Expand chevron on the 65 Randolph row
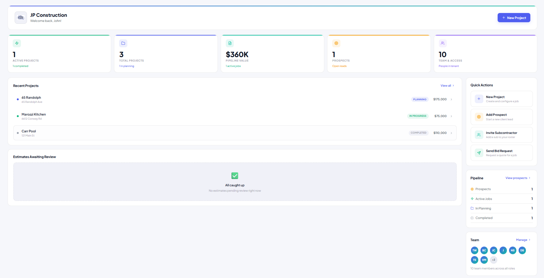Viewport: 544px width, 278px height. [451, 99]
